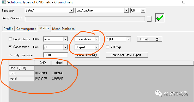
Task: Click the green checkmark validation icon
Action: pos(160,18)
